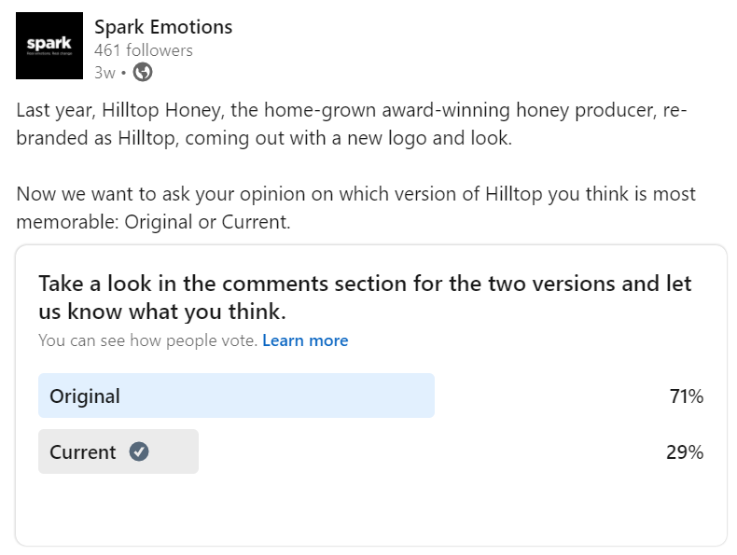This screenshot has height=555, width=737.
Task: Click the 71% result for Original
Action: tap(687, 396)
